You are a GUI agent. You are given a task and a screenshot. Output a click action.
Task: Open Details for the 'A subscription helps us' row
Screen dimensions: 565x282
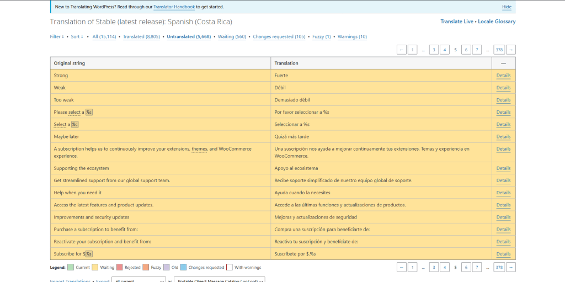503,149
